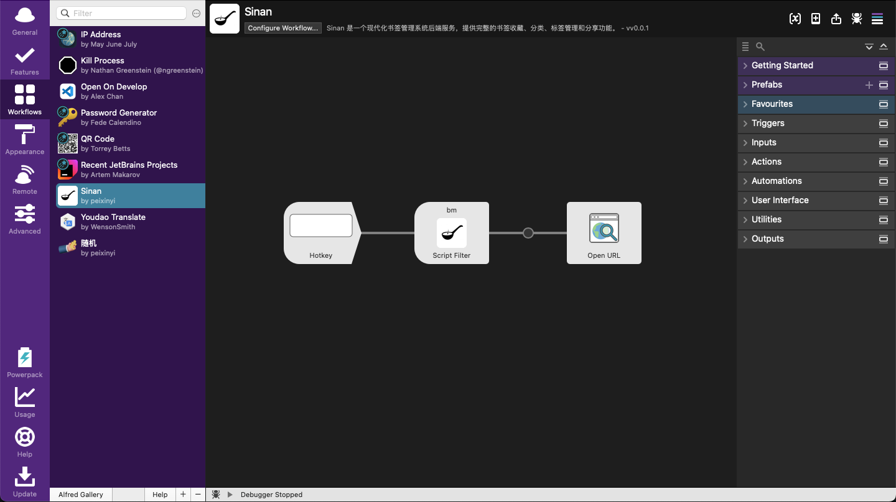
Task: Expand the Automations section chevron
Action: tap(745, 181)
